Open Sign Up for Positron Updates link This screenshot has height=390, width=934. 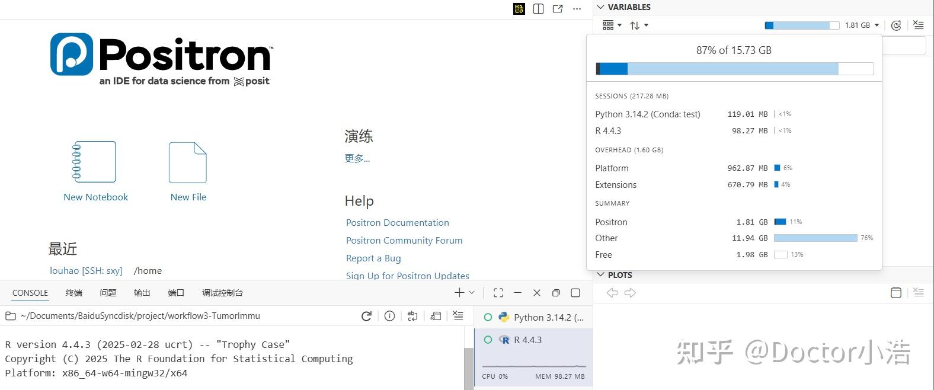[x=408, y=276]
